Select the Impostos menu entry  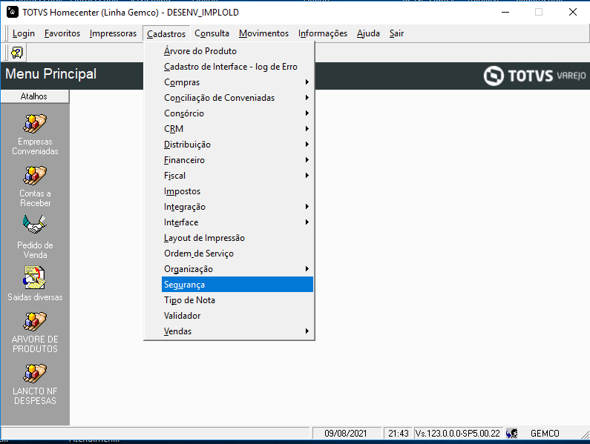[x=237, y=191]
